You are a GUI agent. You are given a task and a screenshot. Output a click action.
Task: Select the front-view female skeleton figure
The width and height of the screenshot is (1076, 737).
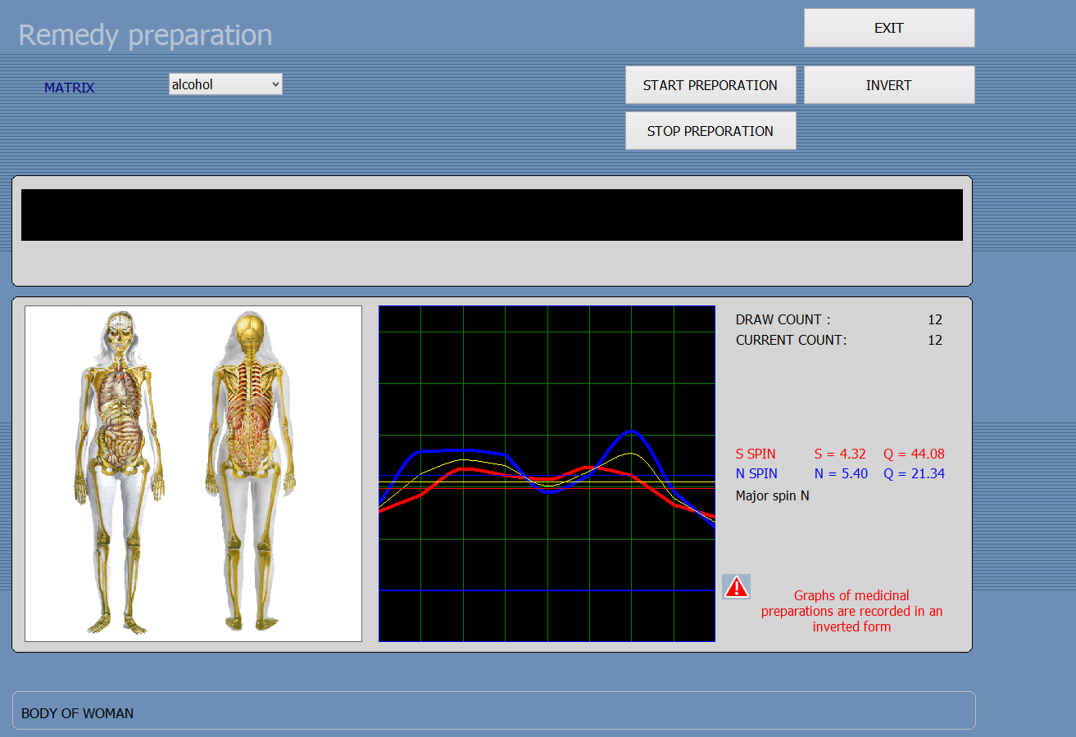click(x=120, y=472)
